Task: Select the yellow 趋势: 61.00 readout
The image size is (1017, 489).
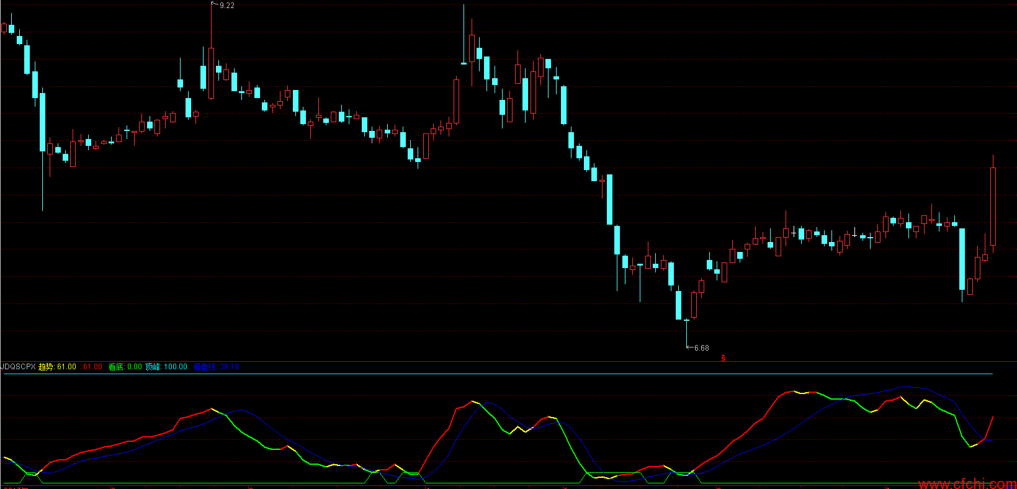Action: coord(57,367)
